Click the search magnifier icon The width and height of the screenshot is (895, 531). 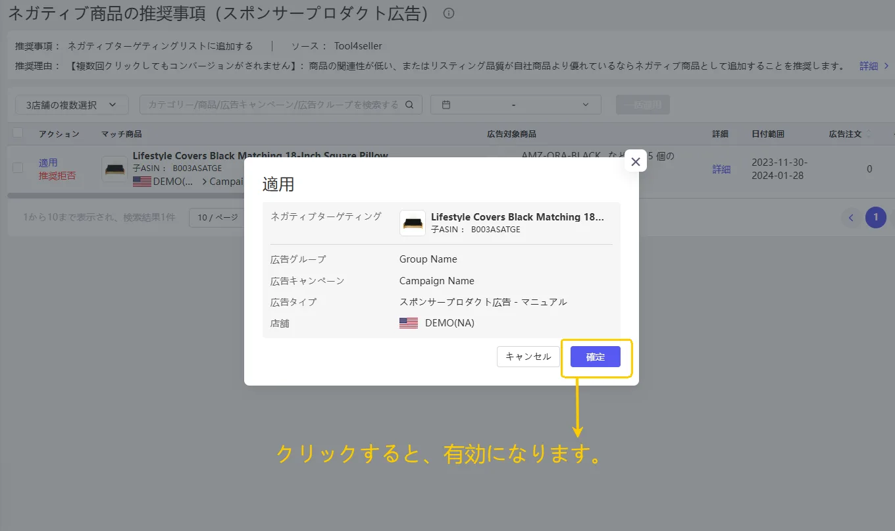click(409, 105)
